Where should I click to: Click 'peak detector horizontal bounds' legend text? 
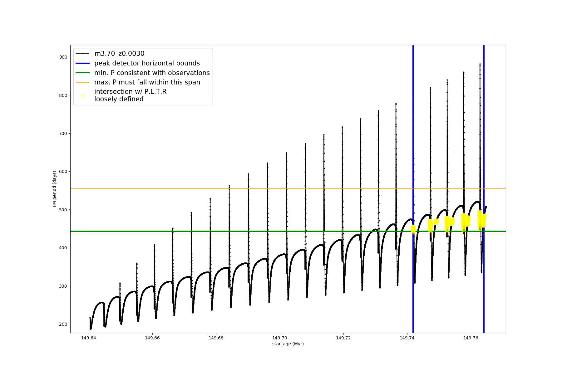[147, 63]
